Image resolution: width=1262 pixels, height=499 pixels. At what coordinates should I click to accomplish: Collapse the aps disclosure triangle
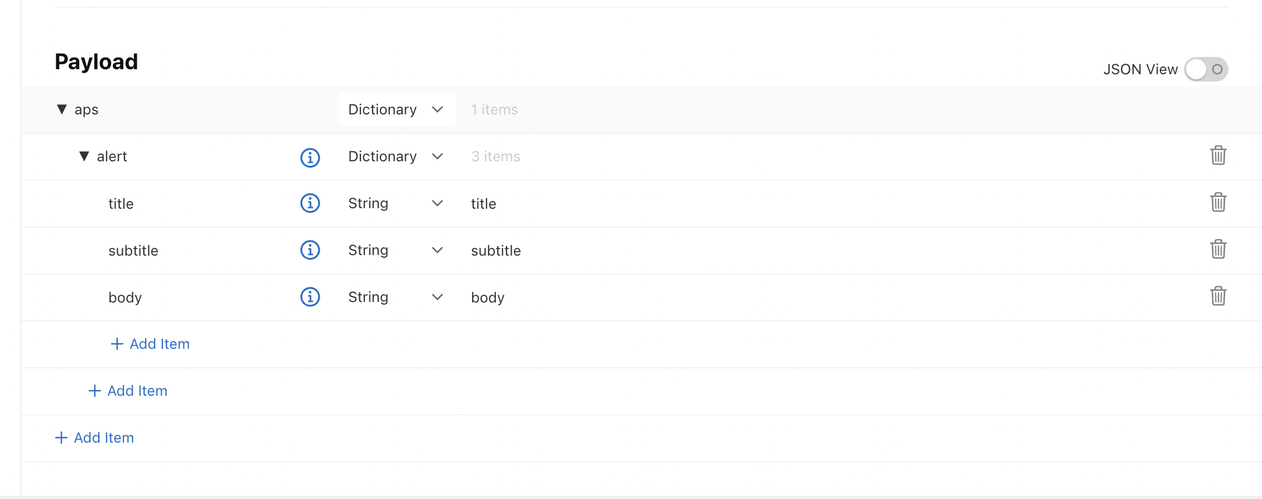click(x=62, y=109)
